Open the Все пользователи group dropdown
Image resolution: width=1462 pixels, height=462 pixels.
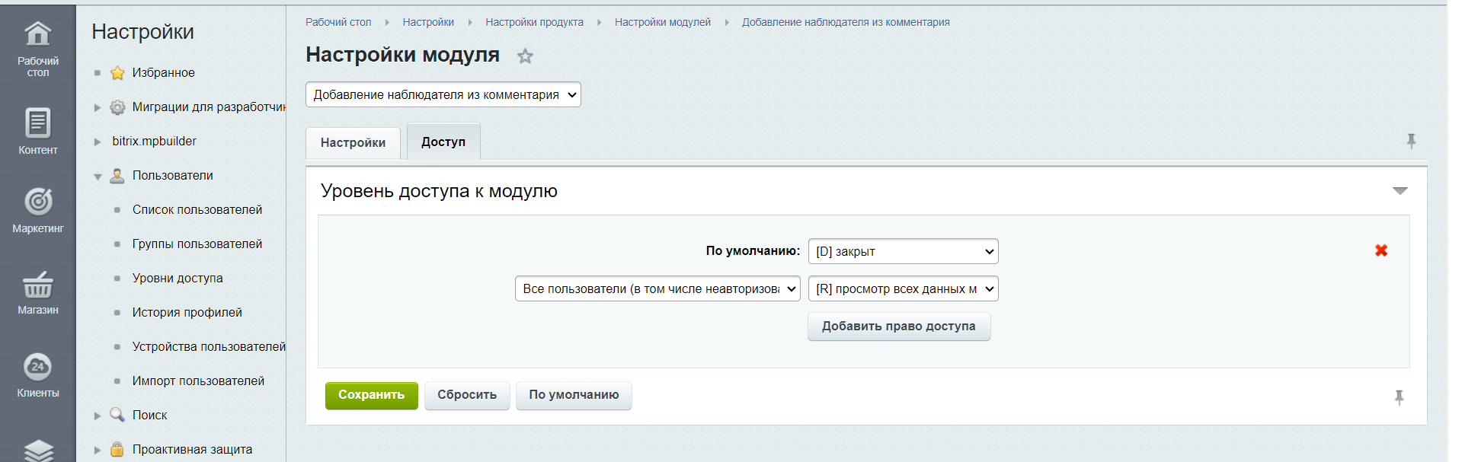(657, 288)
